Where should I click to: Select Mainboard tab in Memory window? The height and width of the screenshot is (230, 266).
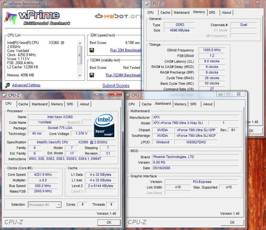[x=182, y=12]
